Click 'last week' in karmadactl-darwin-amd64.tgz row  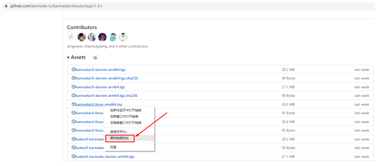click(x=362, y=70)
